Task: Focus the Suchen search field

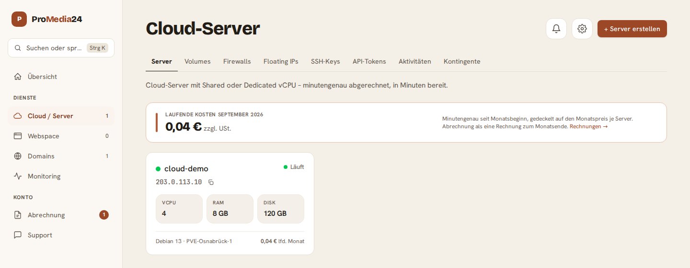Action: click(x=61, y=48)
